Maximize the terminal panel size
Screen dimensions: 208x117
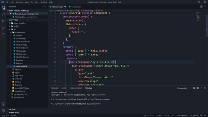(201, 88)
